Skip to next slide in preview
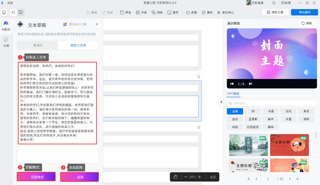 click(250, 84)
